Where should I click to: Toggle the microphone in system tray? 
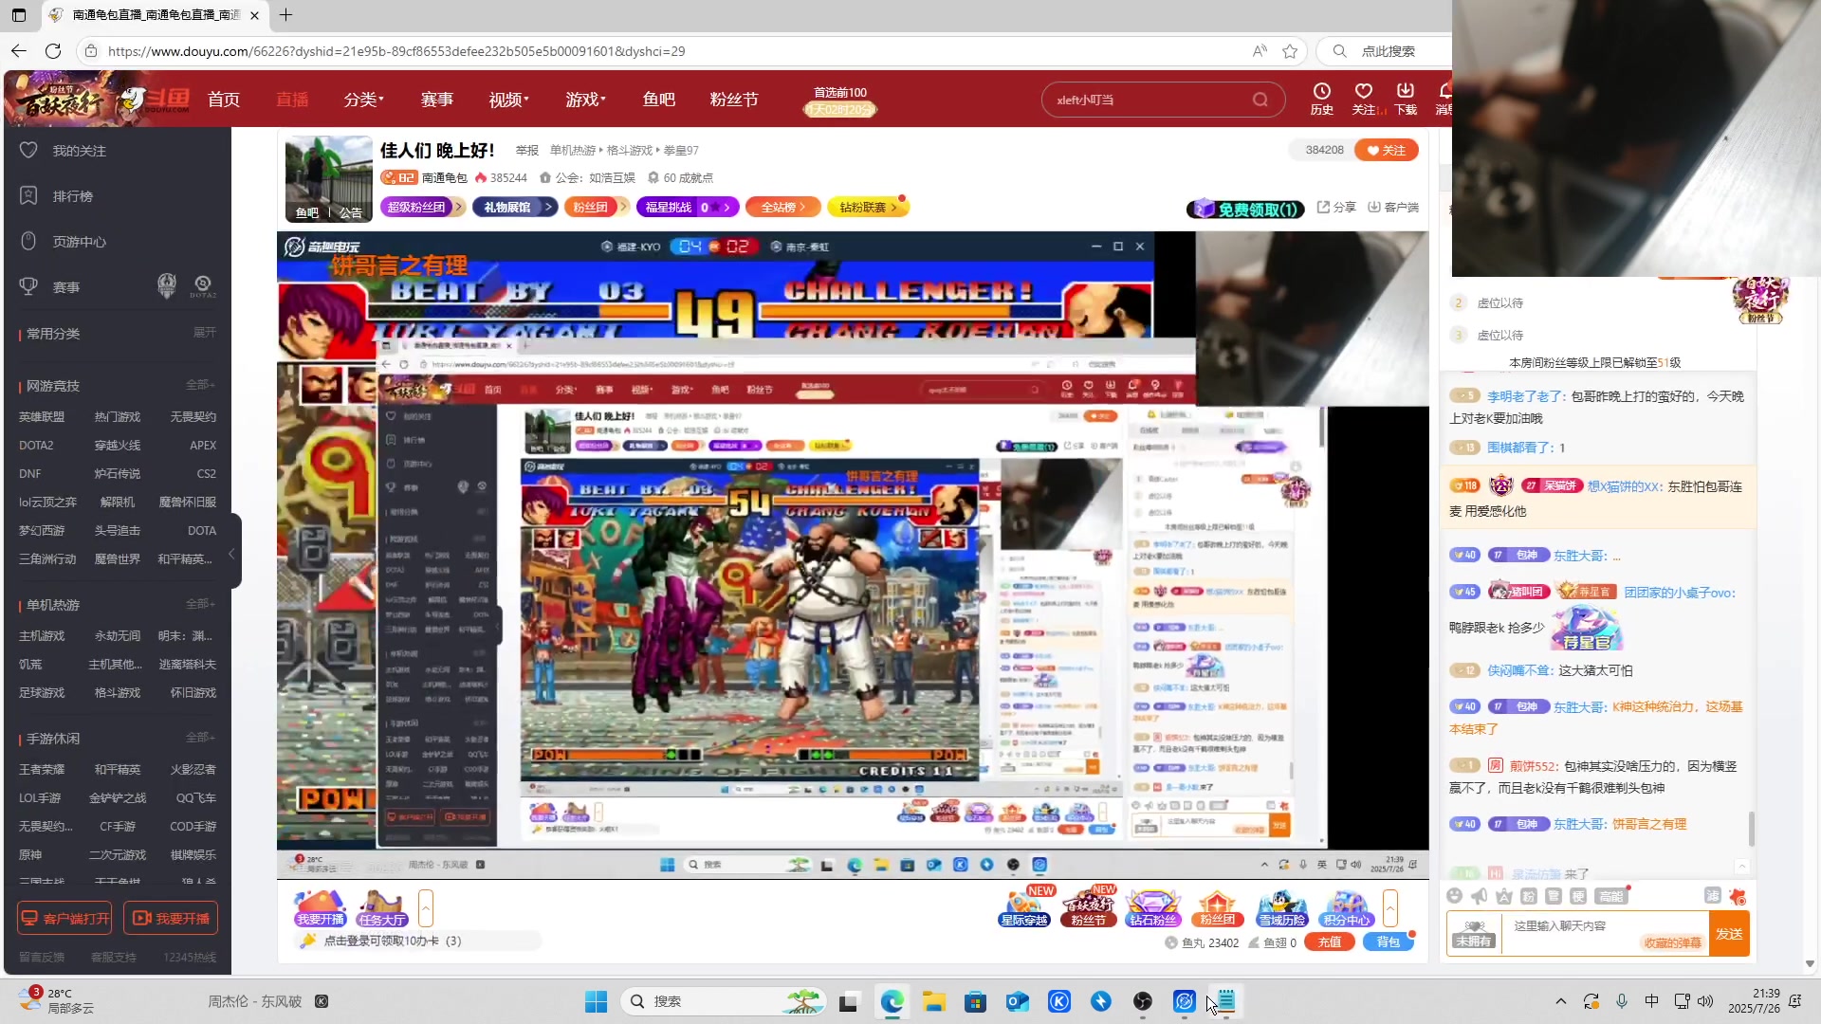(1622, 1001)
